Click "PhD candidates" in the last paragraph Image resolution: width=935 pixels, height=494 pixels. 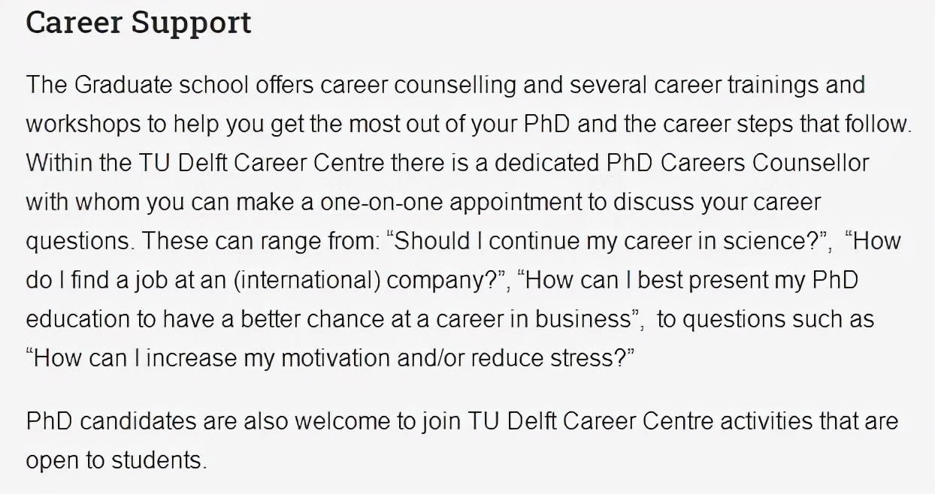(x=110, y=420)
